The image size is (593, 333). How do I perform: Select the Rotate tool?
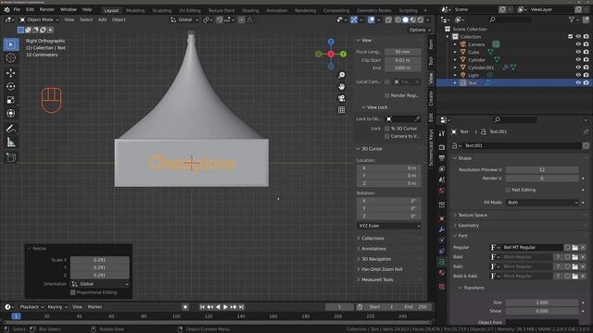11,86
